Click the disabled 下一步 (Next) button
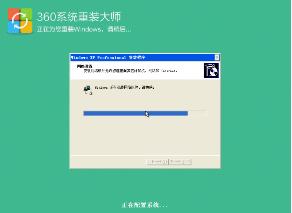The width and height of the screenshot is (292, 213). point(180,162)
